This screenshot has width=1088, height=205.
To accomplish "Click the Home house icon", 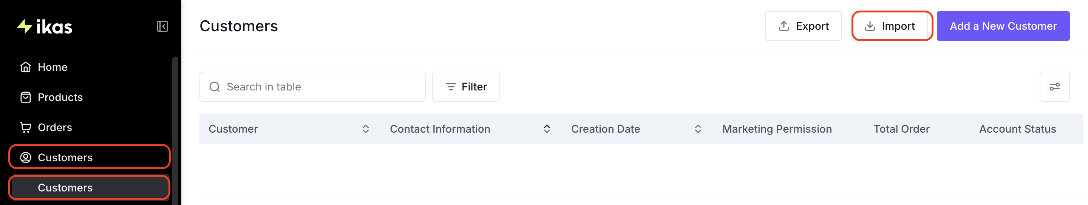I will coord(26,67).
